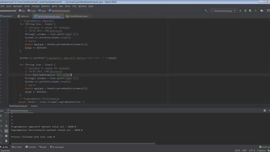The width and height of the screenshot is (270, 152).
Task: Open the Messages tool window
Action: (57, 147)
